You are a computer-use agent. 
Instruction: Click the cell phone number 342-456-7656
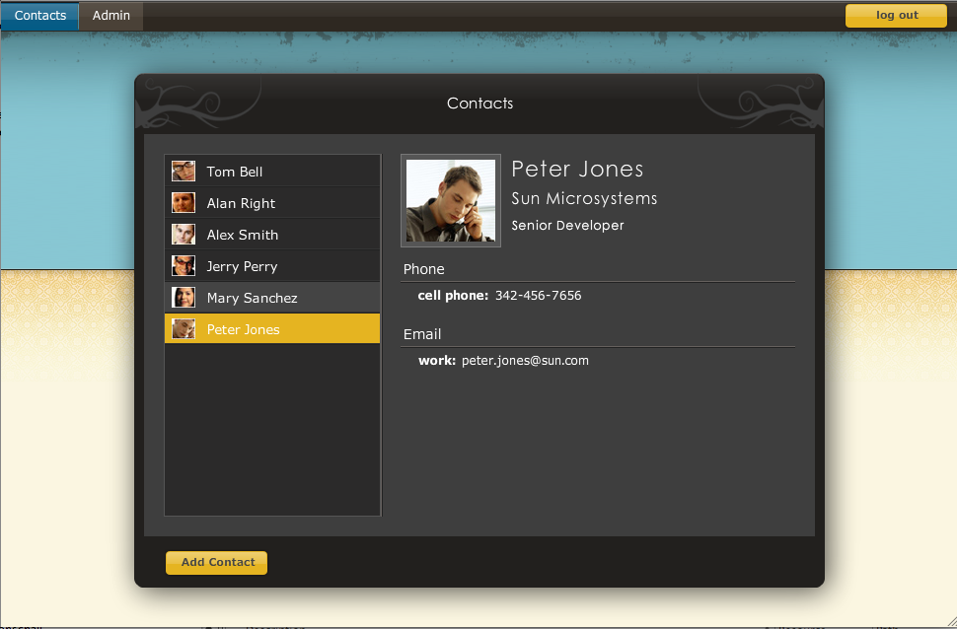click(538, 296)
